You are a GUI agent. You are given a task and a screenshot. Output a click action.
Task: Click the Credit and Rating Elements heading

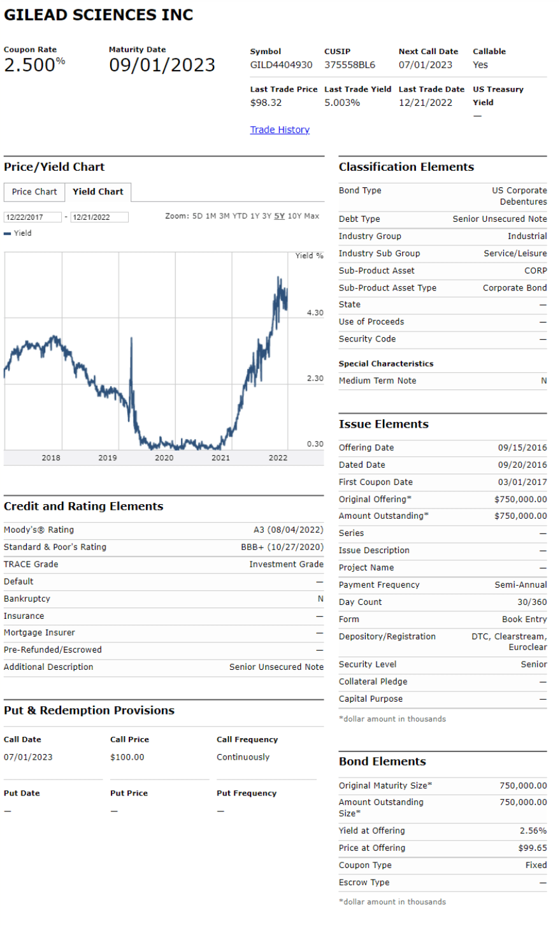tap(83, 507)
